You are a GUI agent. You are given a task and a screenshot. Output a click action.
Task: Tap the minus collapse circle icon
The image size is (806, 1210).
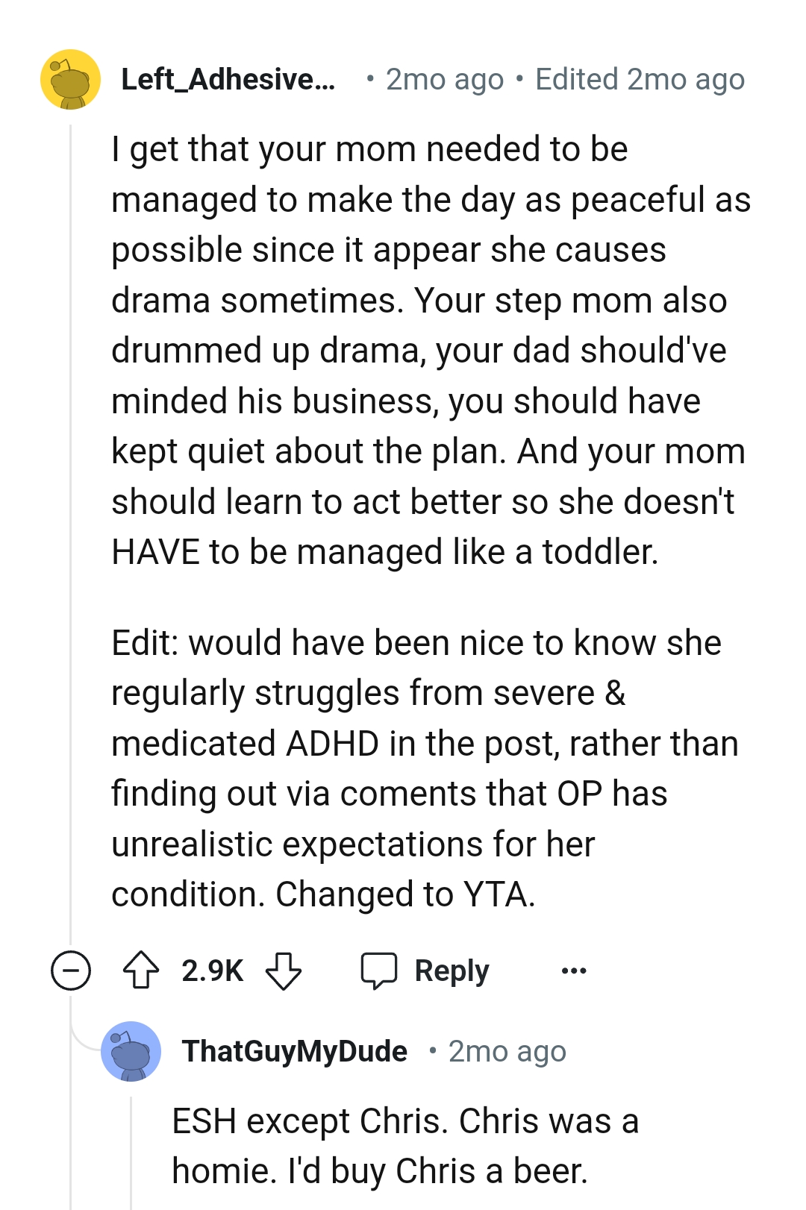(x=70, y=971)
